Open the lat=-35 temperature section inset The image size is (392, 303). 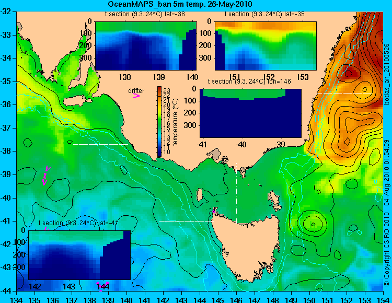click(x=266, y=46)
